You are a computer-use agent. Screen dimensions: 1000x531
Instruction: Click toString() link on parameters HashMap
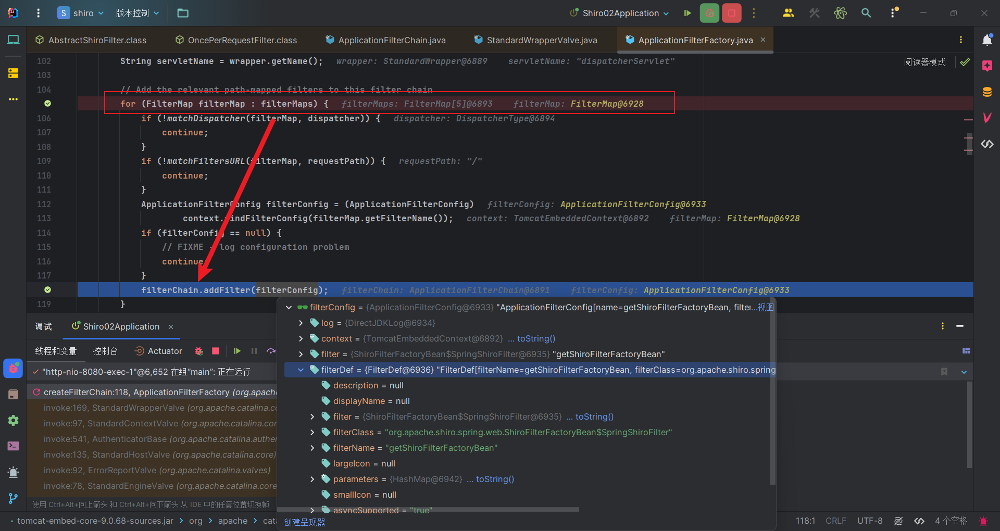(495, 479)
